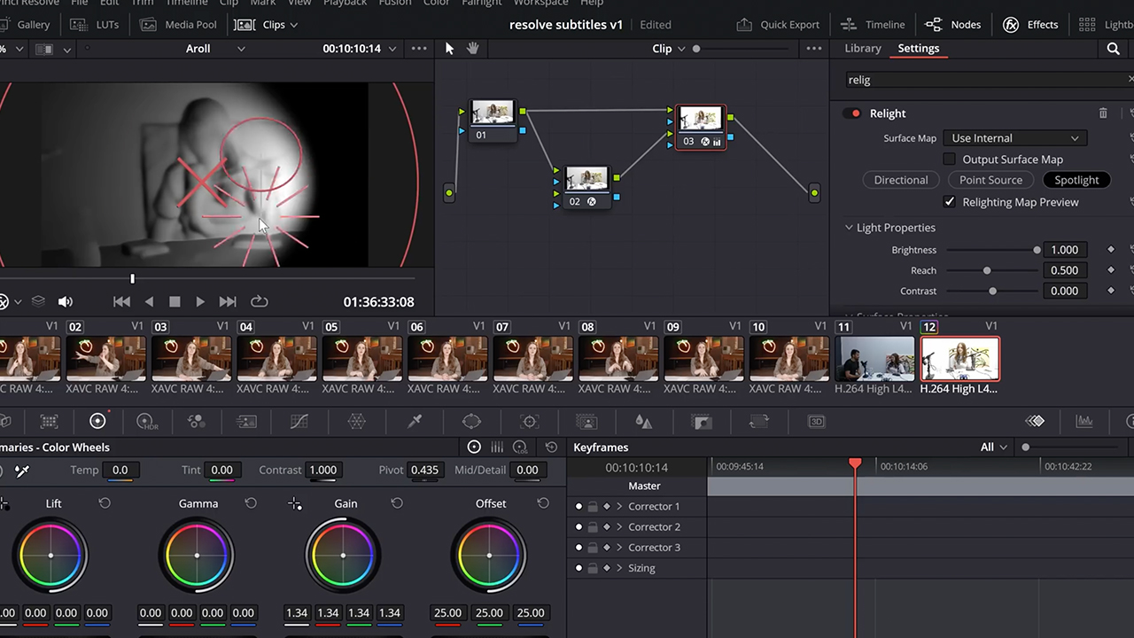This screenshot has height=638, width=1134.
Task: Open the Media Pool button
Action: [178, 25]
